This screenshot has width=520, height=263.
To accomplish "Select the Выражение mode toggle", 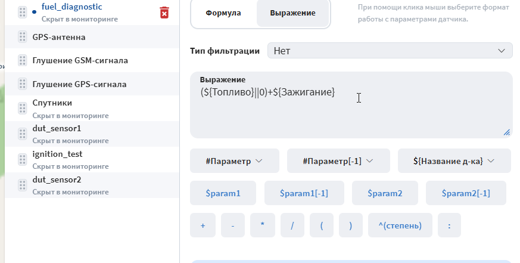I will pyautogui.click(x=292, y=13).
